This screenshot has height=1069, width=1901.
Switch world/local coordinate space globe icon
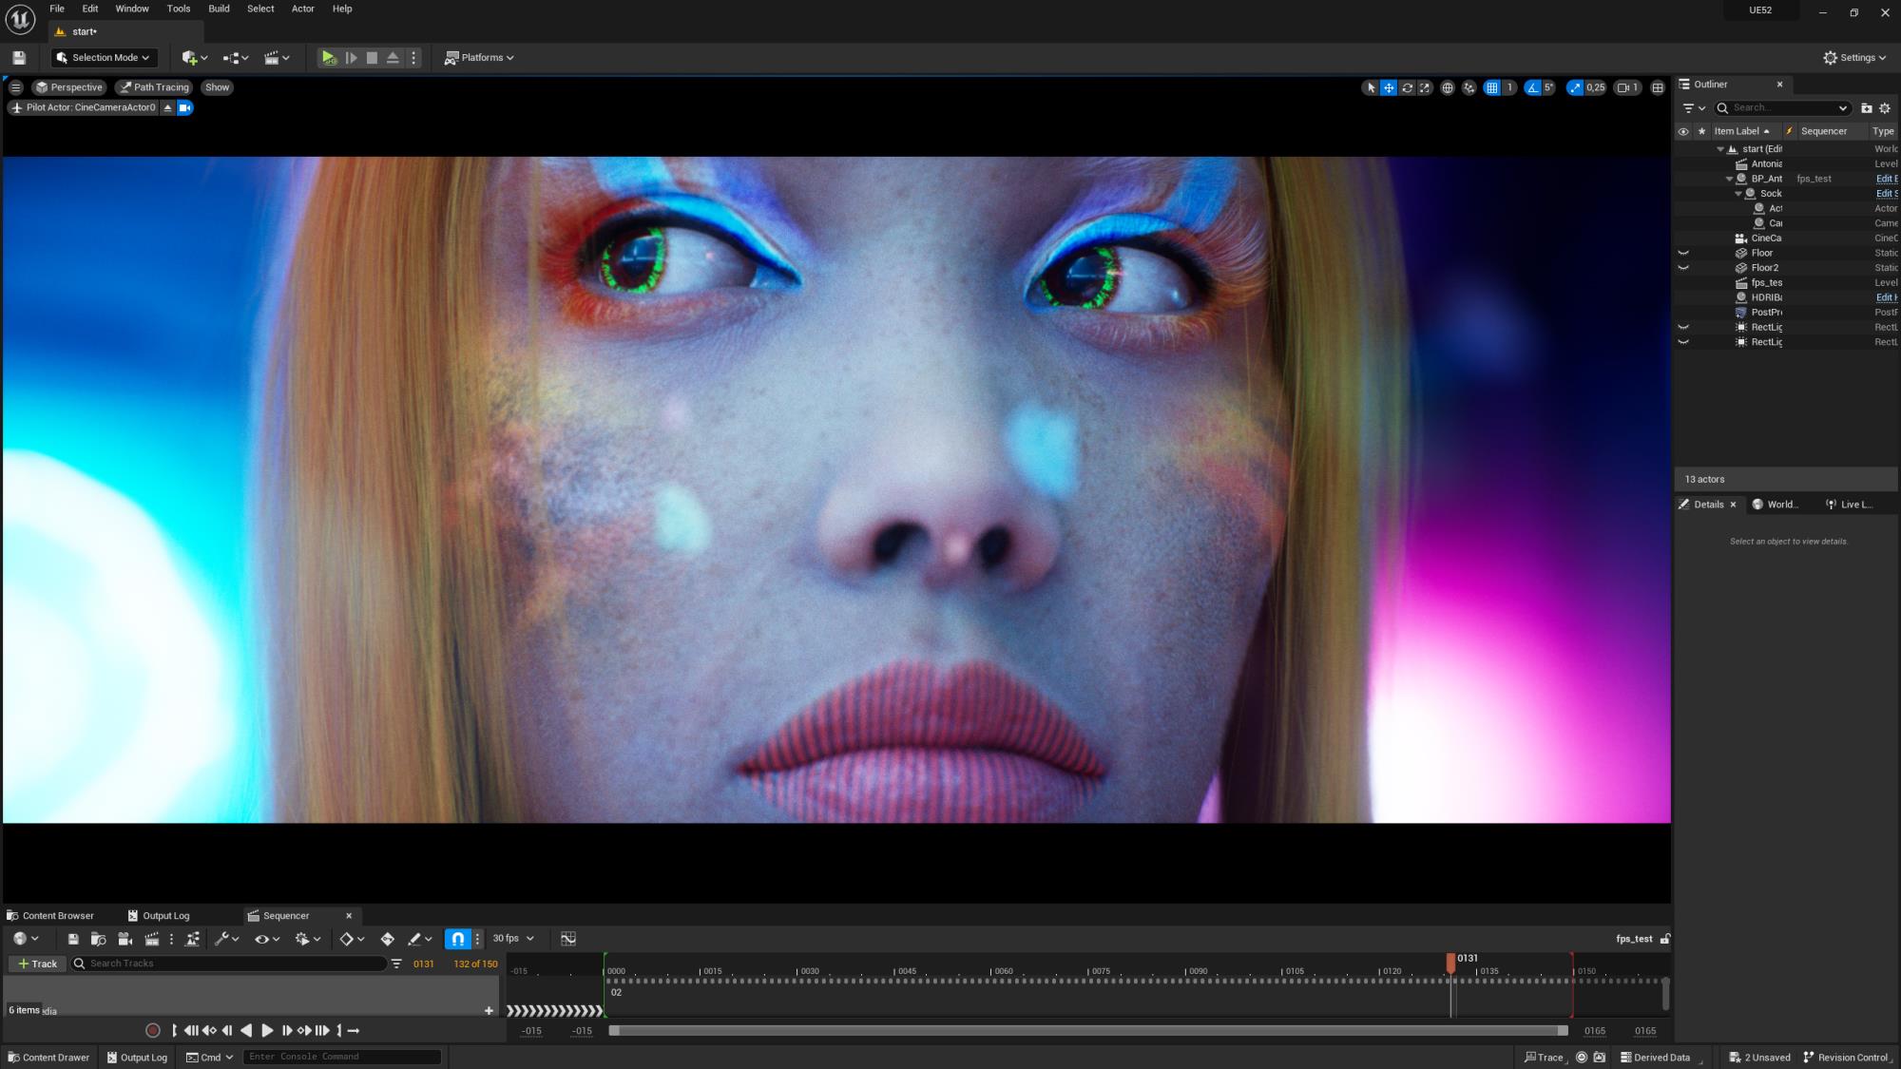click(x=1447, y=87)
